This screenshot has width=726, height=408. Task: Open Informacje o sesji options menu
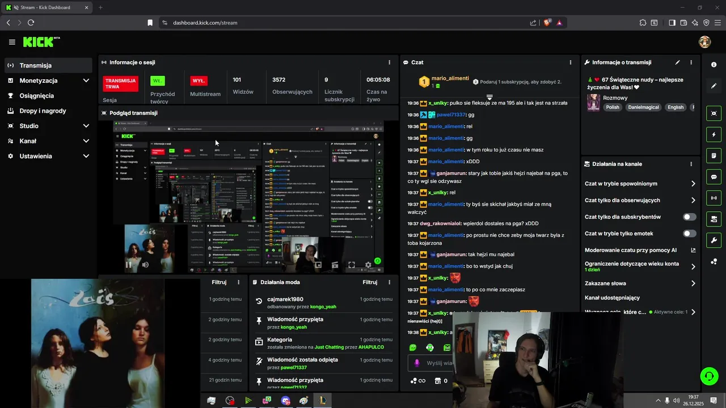point(389,62)
